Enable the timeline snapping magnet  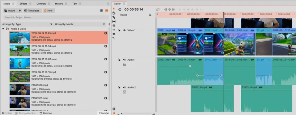click(x=114, y=113)
